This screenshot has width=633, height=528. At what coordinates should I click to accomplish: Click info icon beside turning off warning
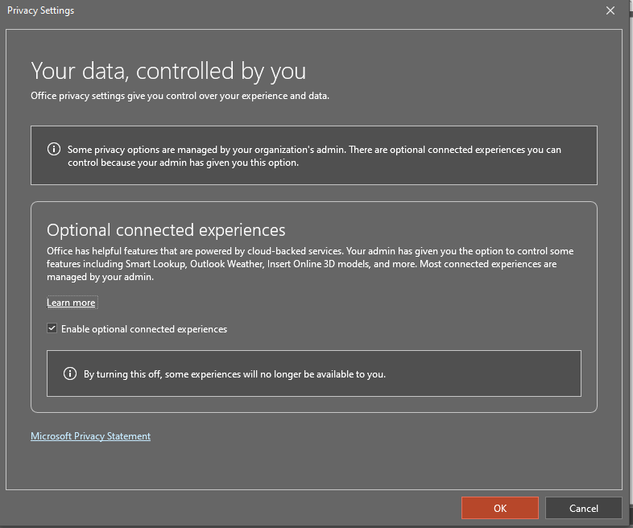pos(70,373)
